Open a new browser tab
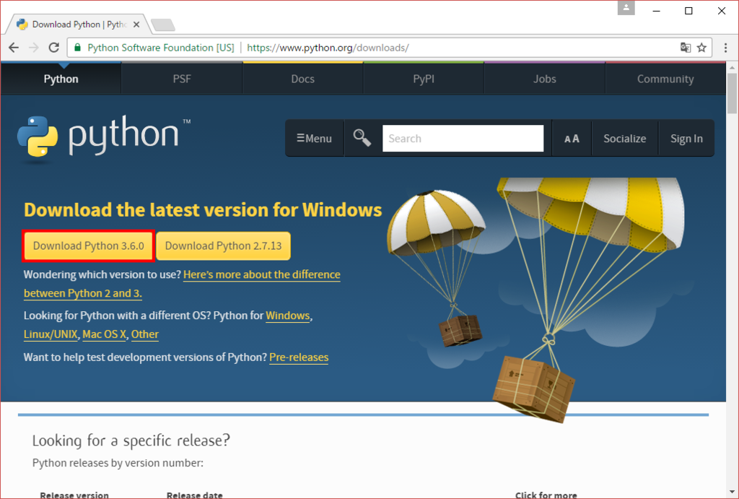 pyautogui.click(x=163, y=25)
